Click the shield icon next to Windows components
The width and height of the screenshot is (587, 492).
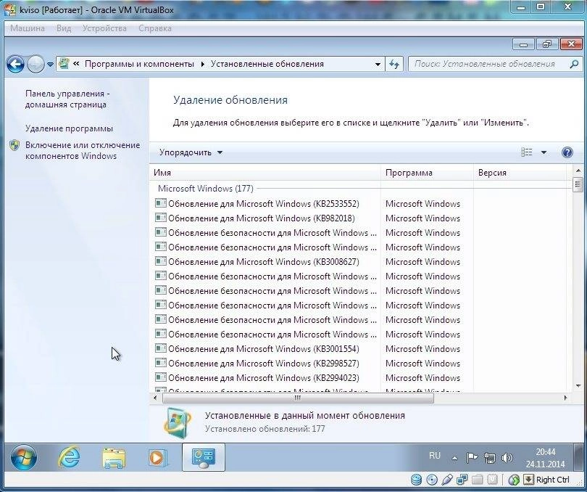click(14, 145)
